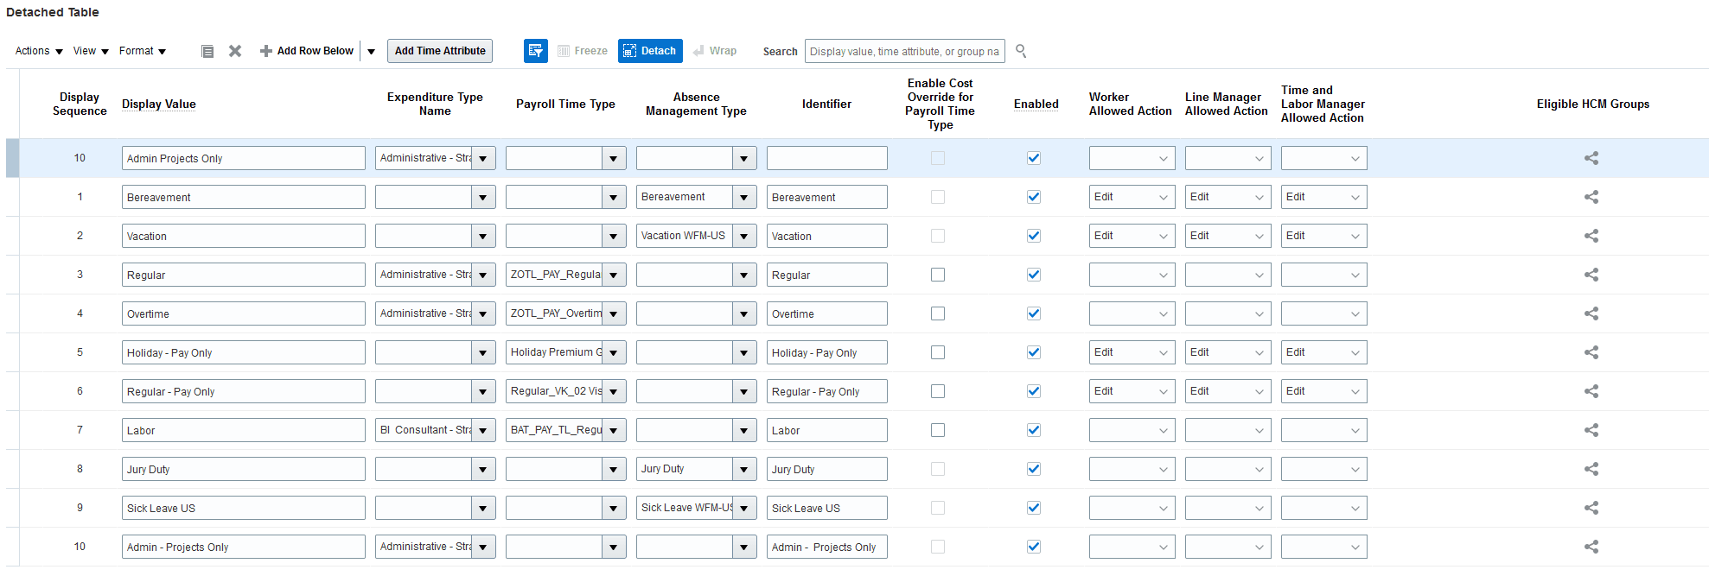Screen dimensions: 1709x576
Task: Enable cost override for Regular row
Action: pos(938,275)
